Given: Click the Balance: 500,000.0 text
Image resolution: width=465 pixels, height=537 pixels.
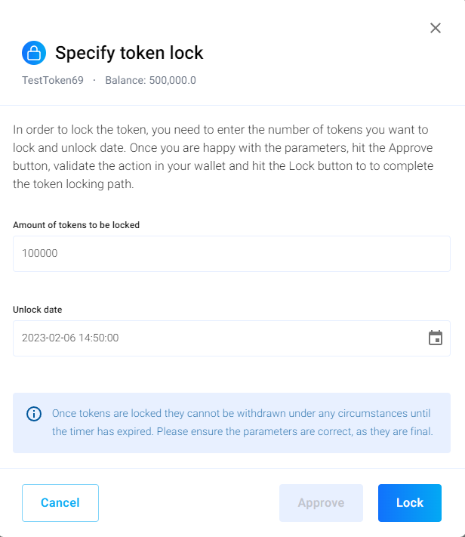Looking at the screenshot, I should click(x=150, y=80).
